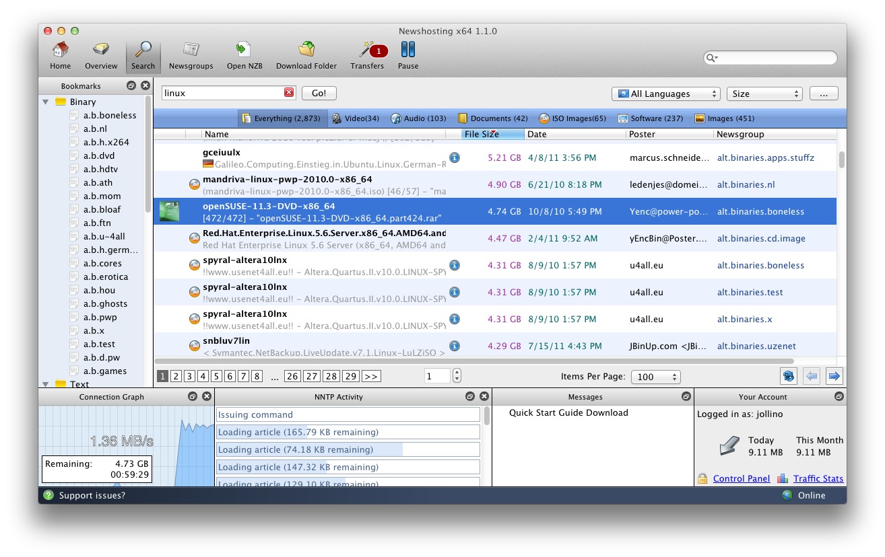
Task: Select the openSUSE-11.3-DVD-x86_64 result row
Action: tap(494, 211)
